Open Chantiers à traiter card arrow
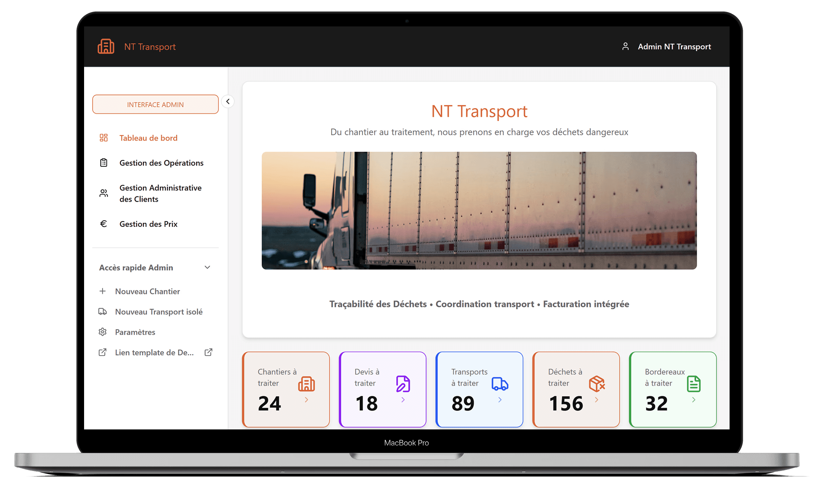Image resolution: width=814 pixels, height=487 pixels. [x=306, y=400]
